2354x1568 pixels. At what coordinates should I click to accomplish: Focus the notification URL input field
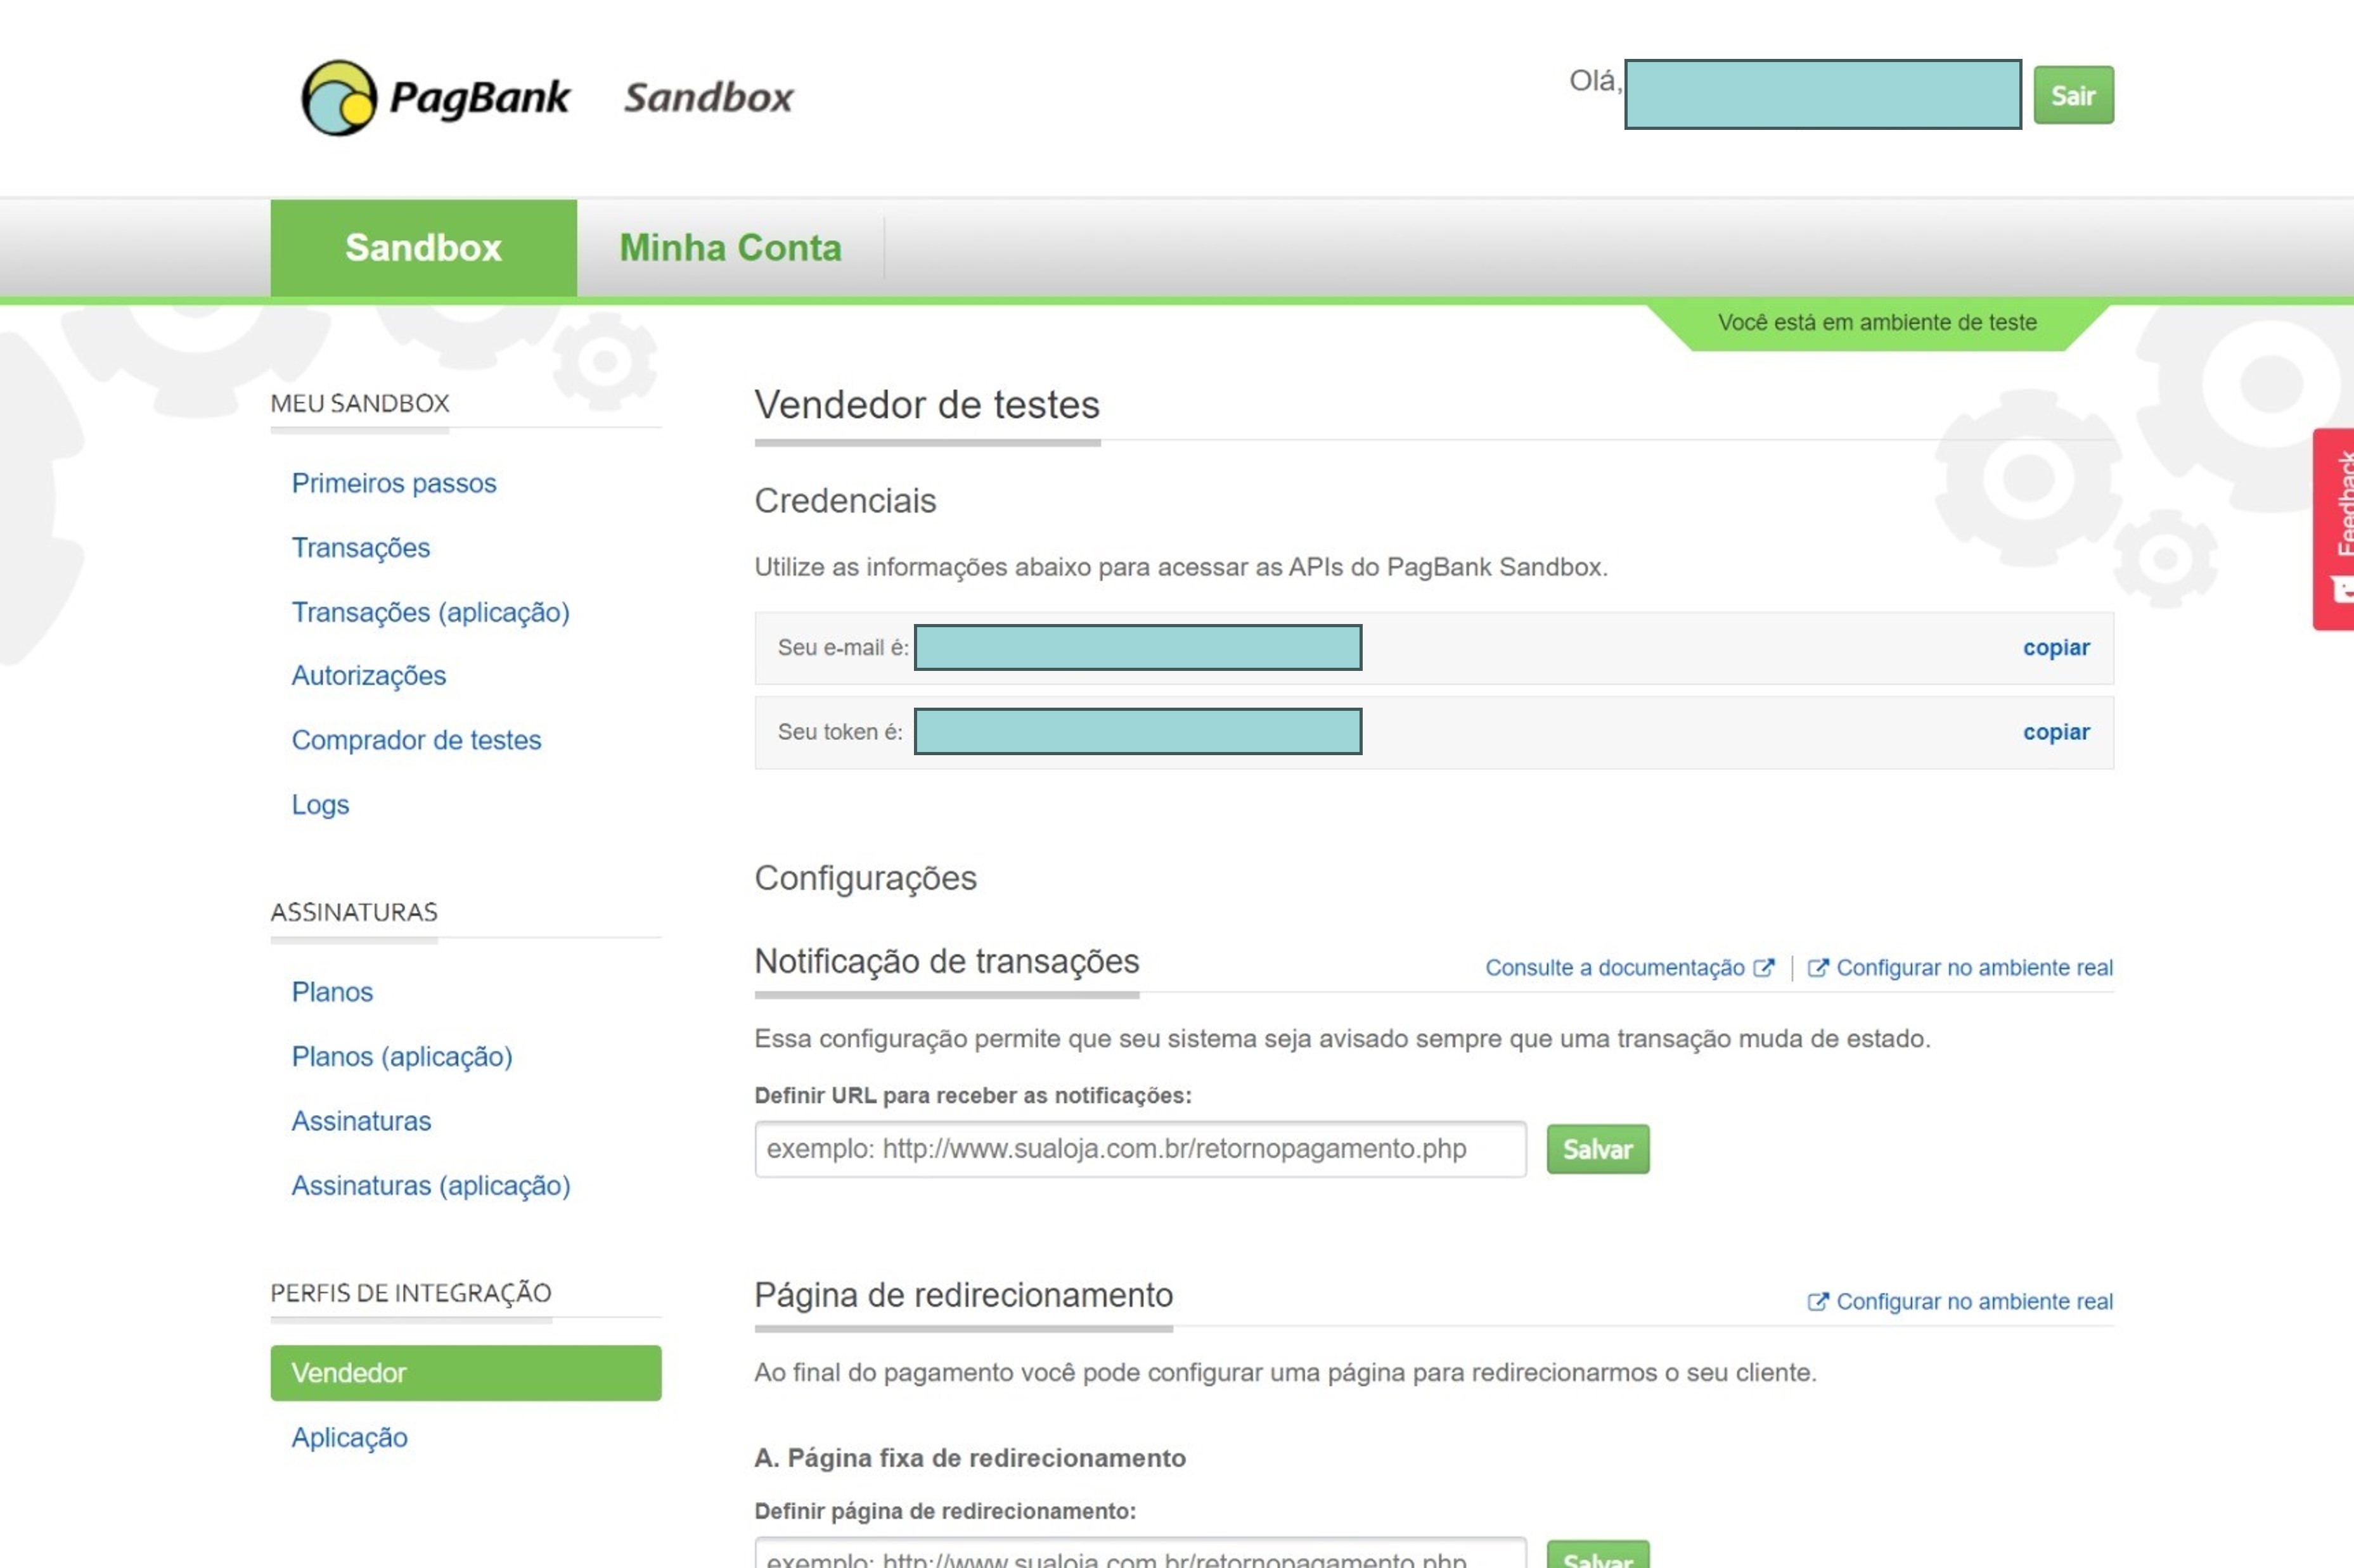1140,1149
